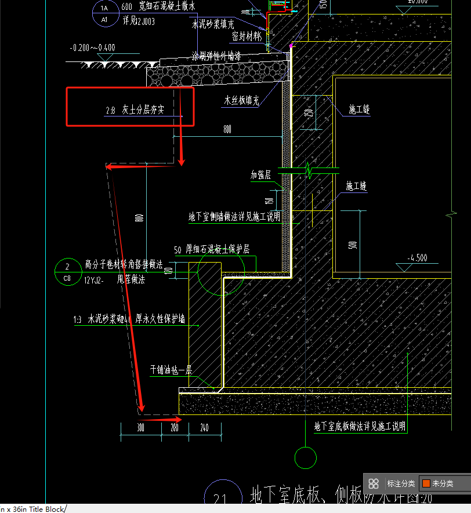The image size is (471, 513).
Task: Select the -0.200~-0.400 elevation text
Action: (x=92, y=48)
